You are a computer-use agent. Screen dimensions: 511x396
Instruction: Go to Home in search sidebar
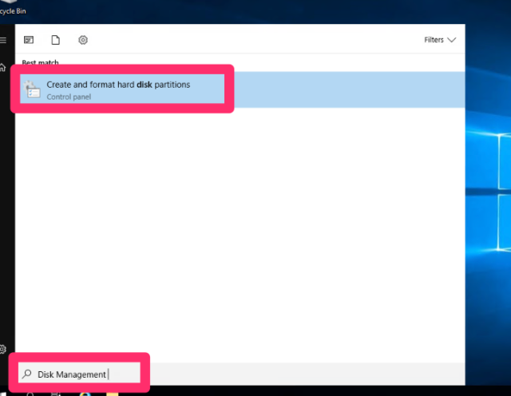pyautogui.click(x=2, y=68)
